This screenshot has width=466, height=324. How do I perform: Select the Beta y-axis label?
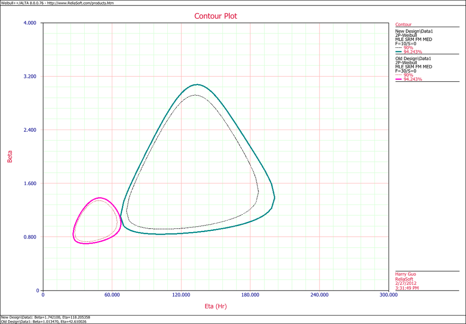tap(9, 156)
